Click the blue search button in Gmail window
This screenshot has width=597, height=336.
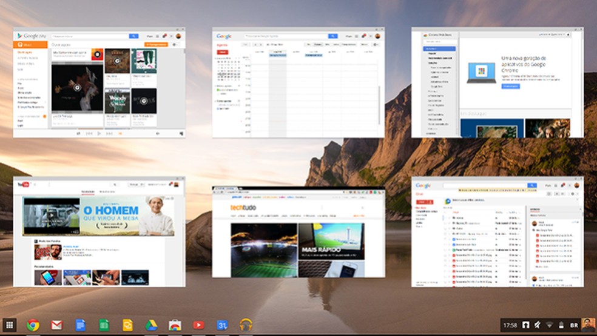[532, 185]
